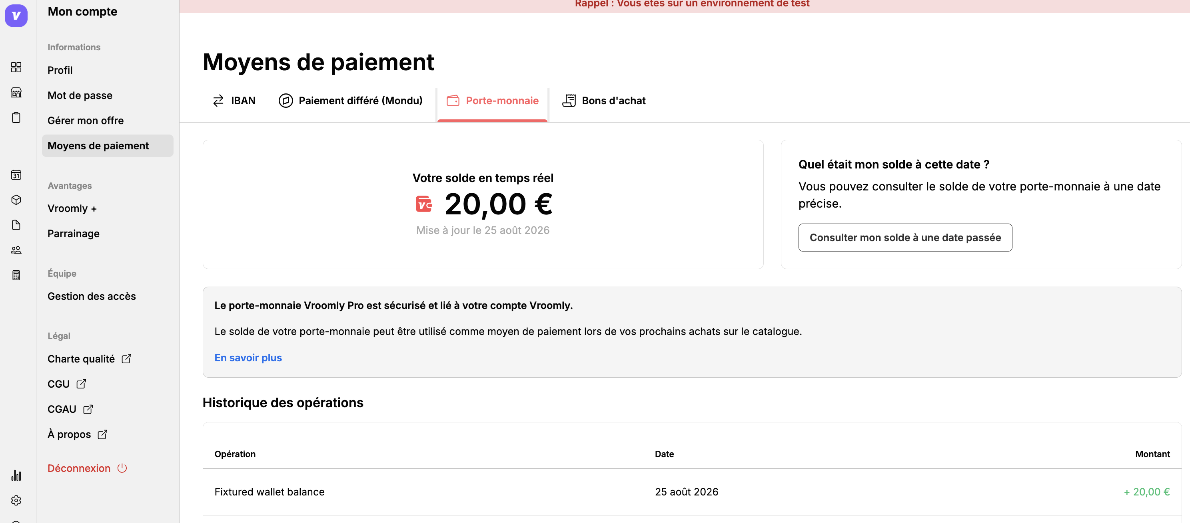Click the Mon compte sidebar heading
The height and width of the screenshot is (523, 1190).
[x=82, y=12]
